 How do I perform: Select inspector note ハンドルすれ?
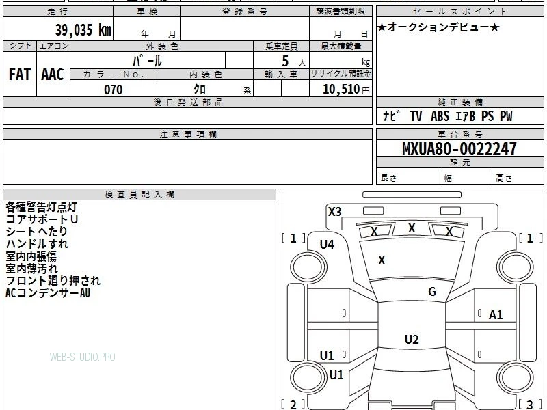pos(37,244)
